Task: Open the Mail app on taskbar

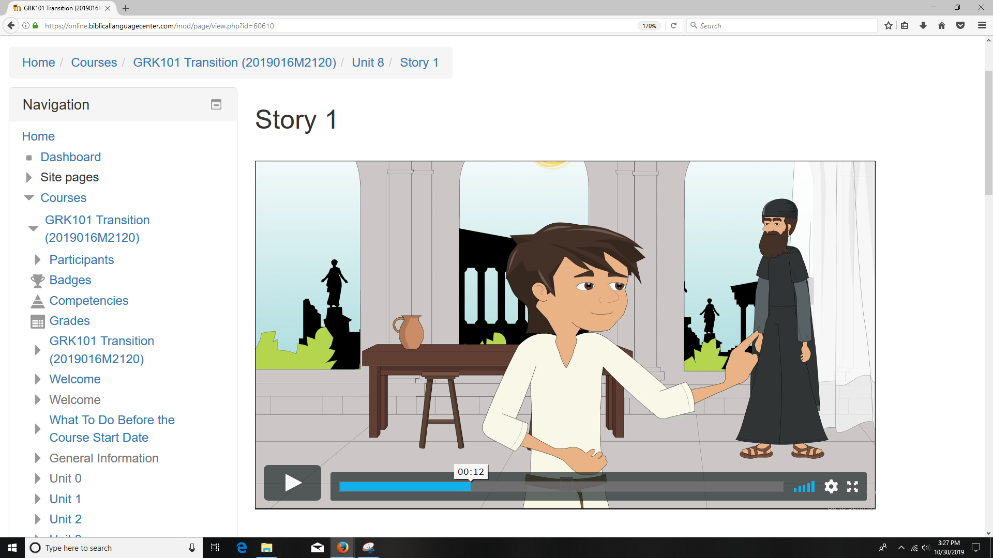Action: (x=318, y=548)
